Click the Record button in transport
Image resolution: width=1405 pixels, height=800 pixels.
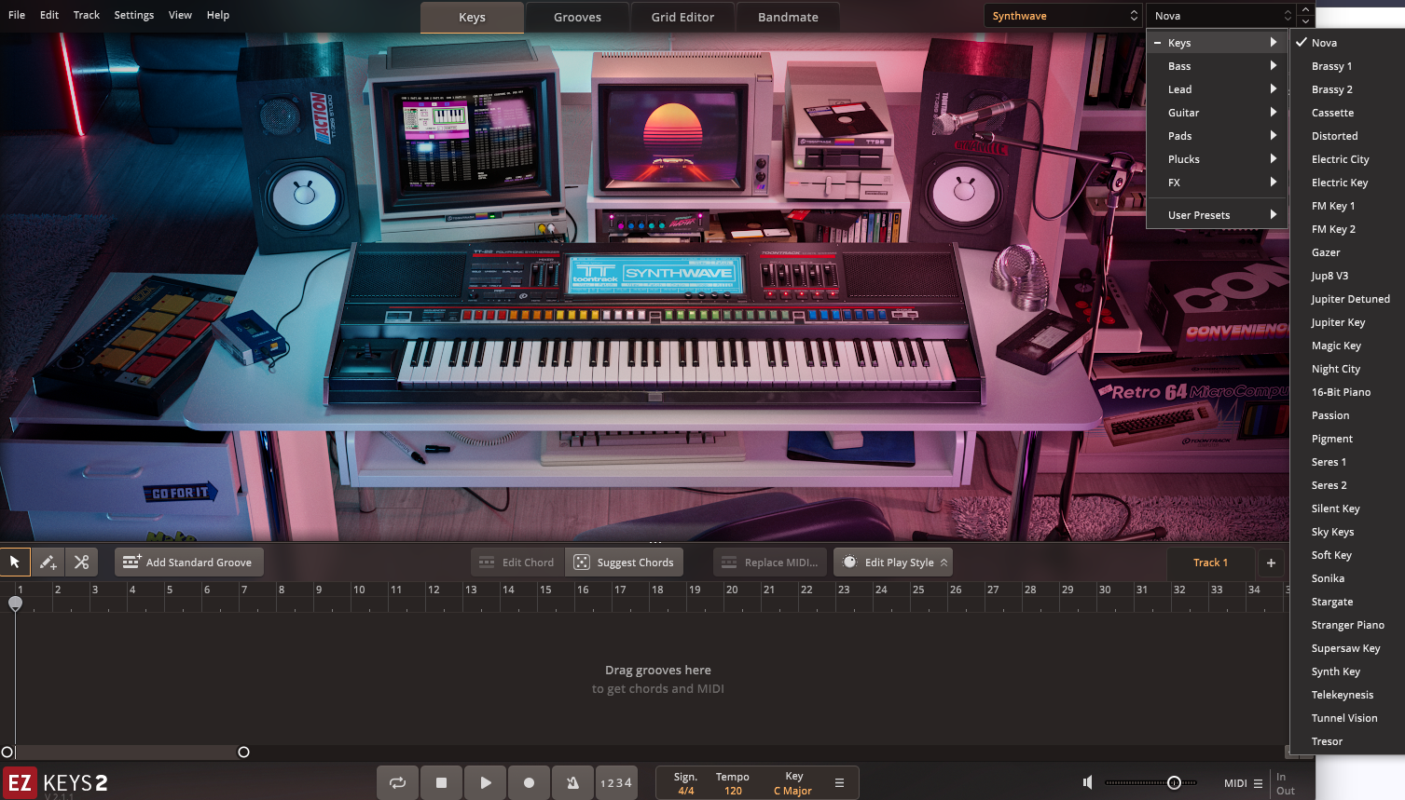[x=529, y=783]
